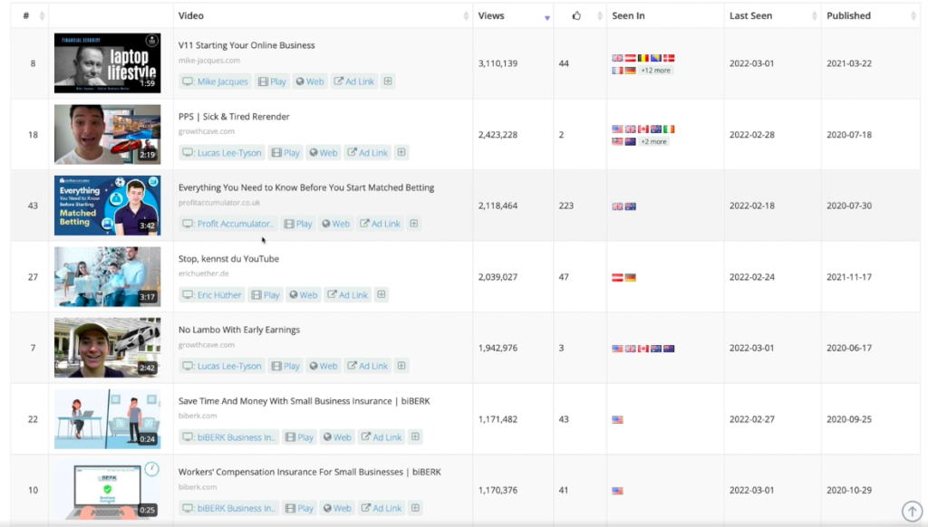Open Profit Accumulator channel tag
This screenshot has width=928, height=527.
[x=227, y=224]
